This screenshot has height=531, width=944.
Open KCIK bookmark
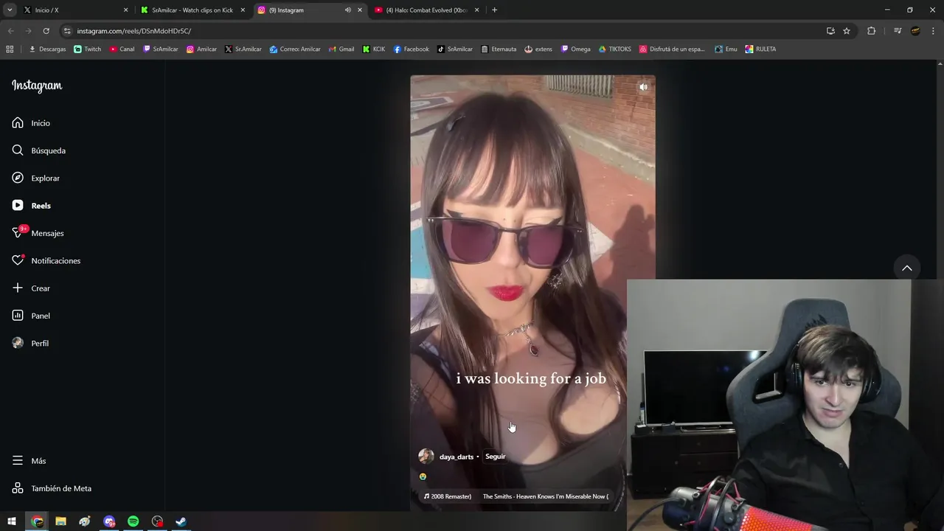374,49
